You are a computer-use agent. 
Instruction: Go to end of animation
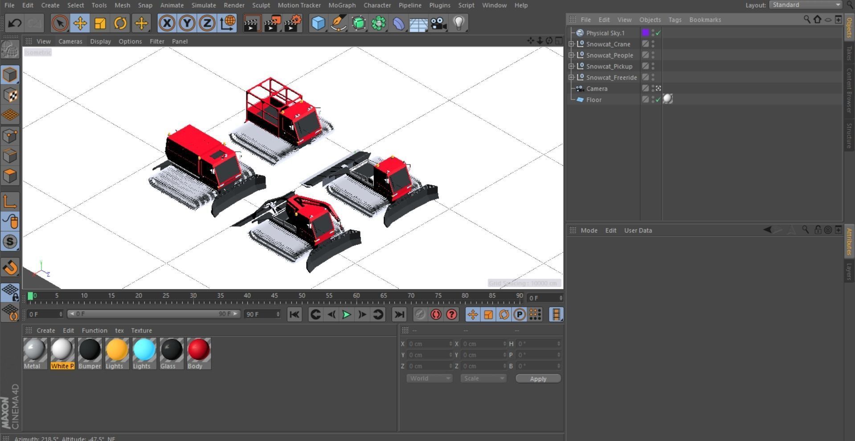point(399,315)
